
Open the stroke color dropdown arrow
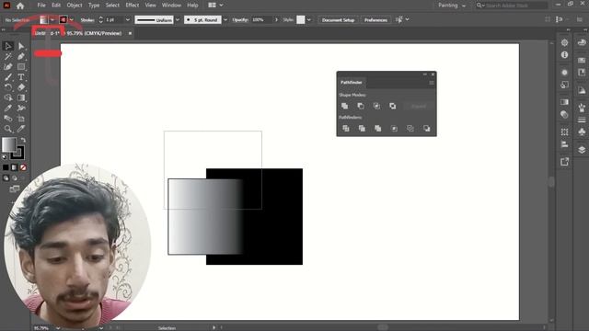72,20
